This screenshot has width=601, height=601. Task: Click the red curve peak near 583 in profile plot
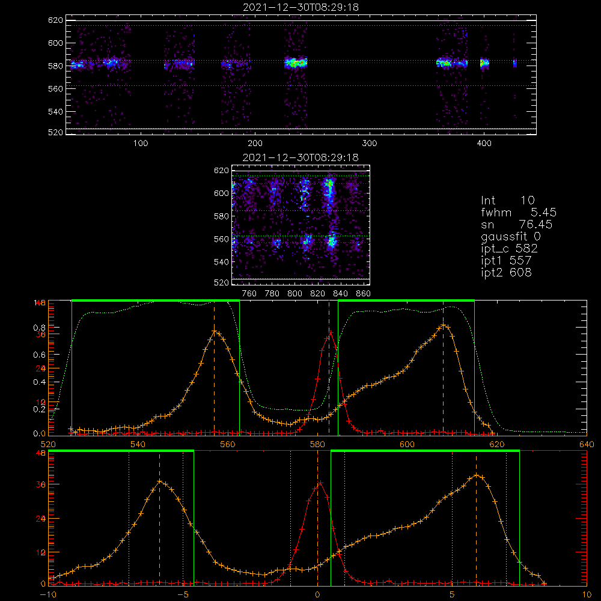click(330, 332)
